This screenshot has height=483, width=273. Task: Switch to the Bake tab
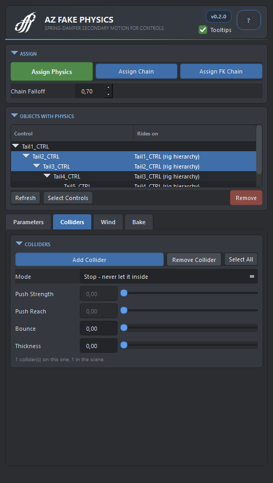(139, 222)
